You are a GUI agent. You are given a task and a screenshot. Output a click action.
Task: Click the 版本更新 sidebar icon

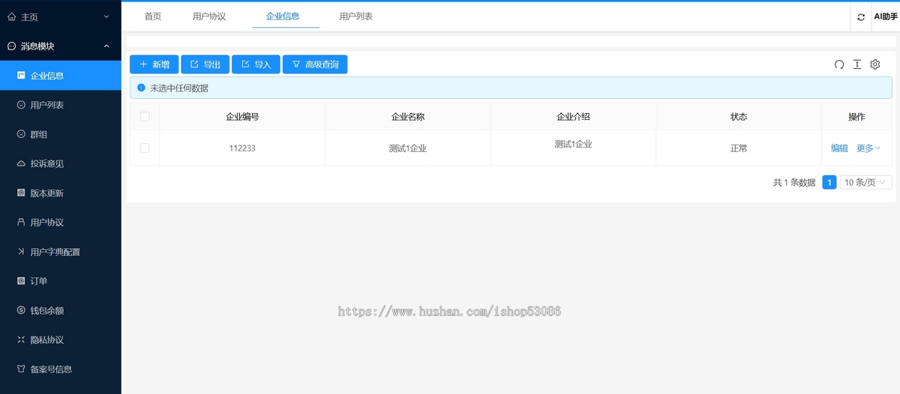[x=21, y=193]
